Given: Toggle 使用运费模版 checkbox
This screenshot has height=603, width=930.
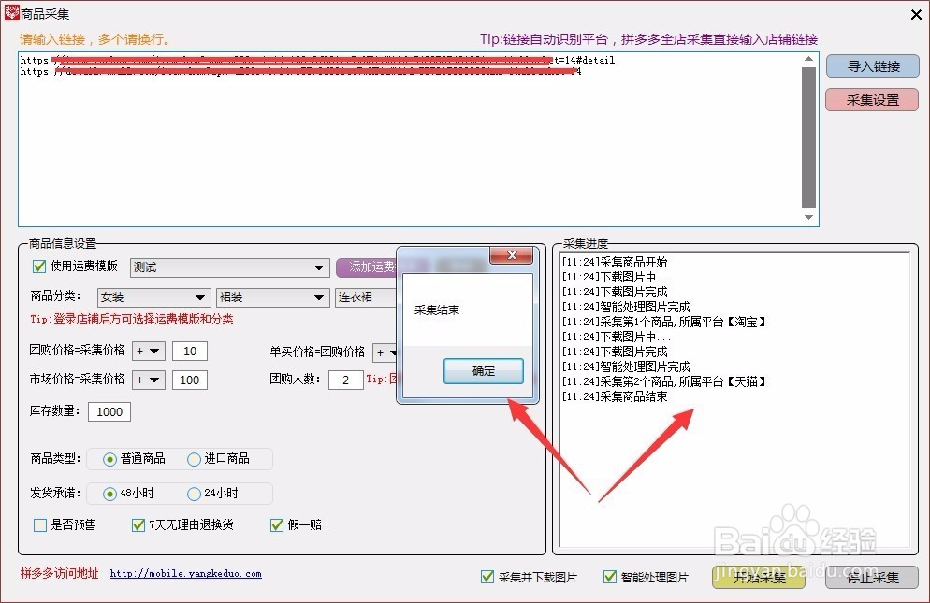Looking at the screenshot, I should [x=39, y=266].
